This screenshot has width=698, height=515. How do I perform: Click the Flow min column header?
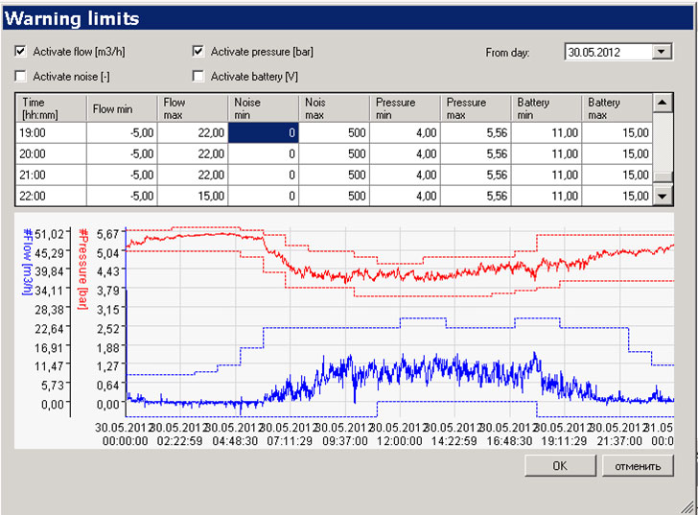(122, 108)
